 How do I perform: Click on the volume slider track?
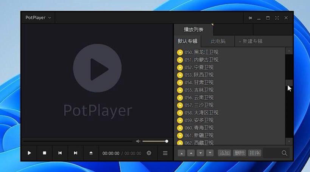[x=155, y=141]
